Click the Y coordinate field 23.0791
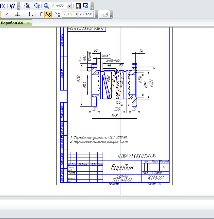This screenshot has width=214, height=219. [x=86, y=14]
